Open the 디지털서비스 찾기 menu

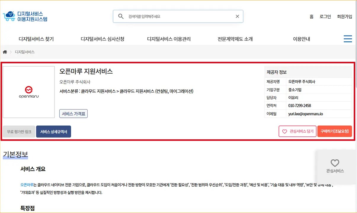pos(35,38)
